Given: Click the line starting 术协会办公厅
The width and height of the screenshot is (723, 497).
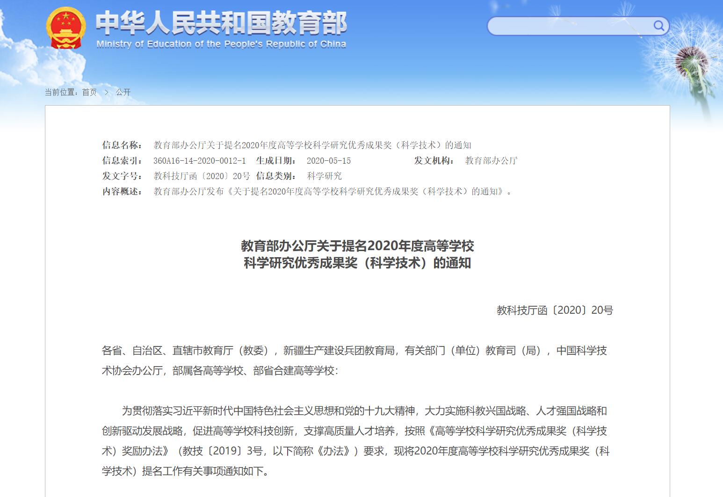Looking at the screenshot, I should tap(220, 371).
